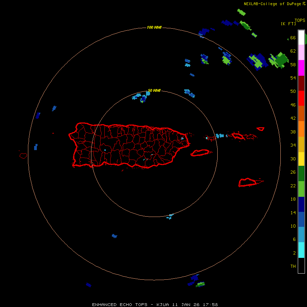
Task: Click the legend value 38
Action: pyautogui.click(x=293, y=132)
